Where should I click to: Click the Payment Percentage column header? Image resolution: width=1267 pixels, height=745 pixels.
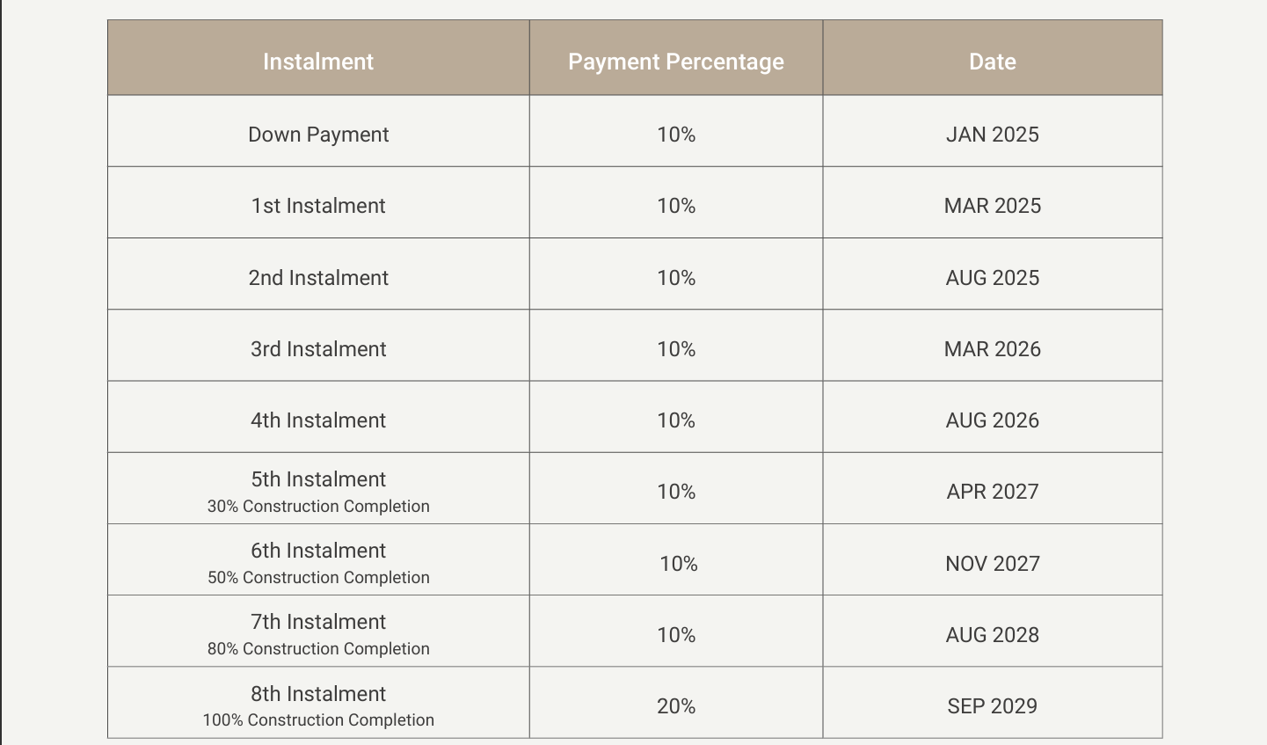pos(675,62)
